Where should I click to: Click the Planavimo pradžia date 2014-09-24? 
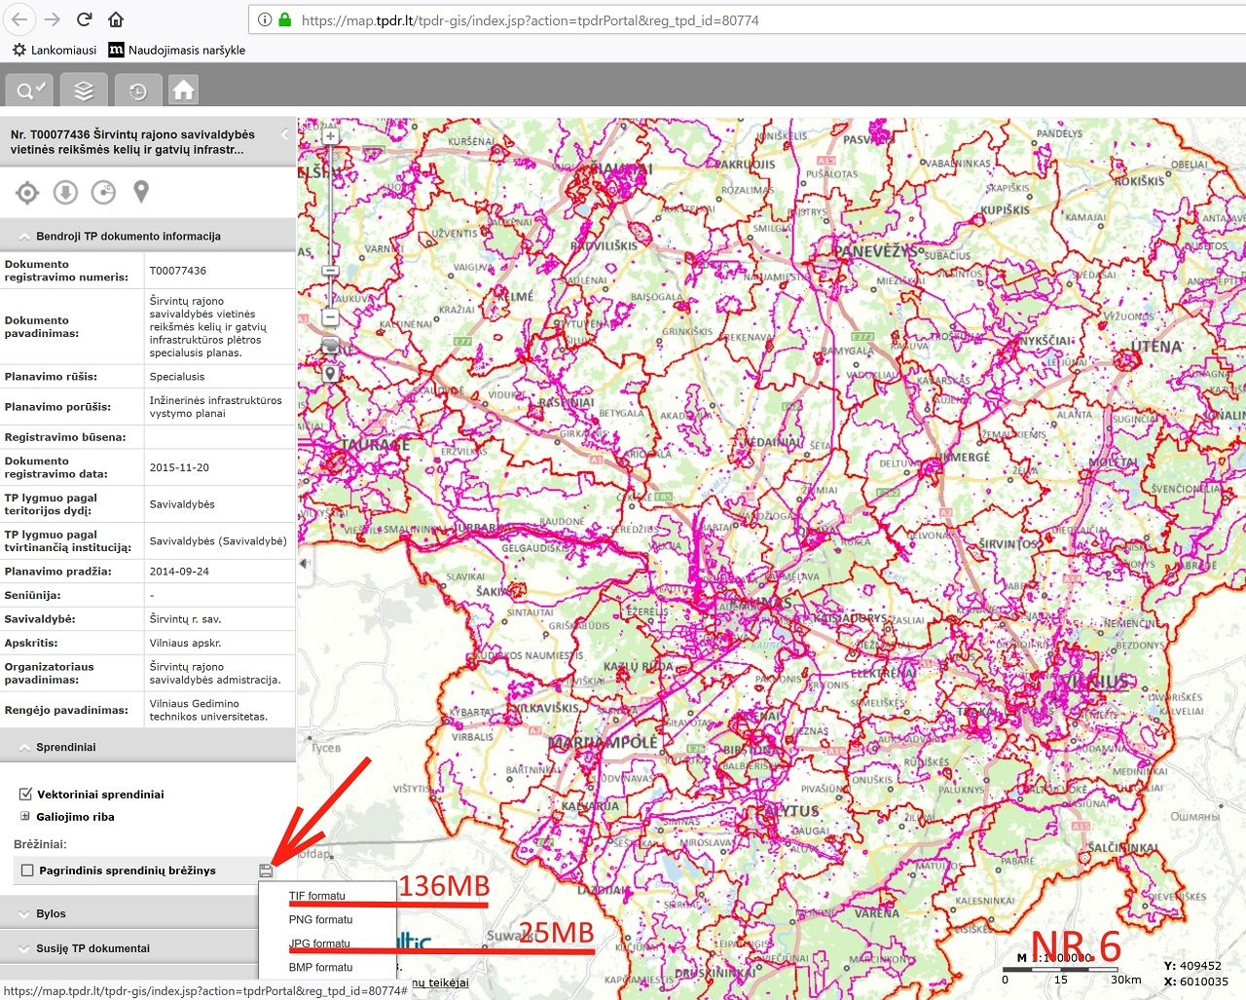click(179, 572)
